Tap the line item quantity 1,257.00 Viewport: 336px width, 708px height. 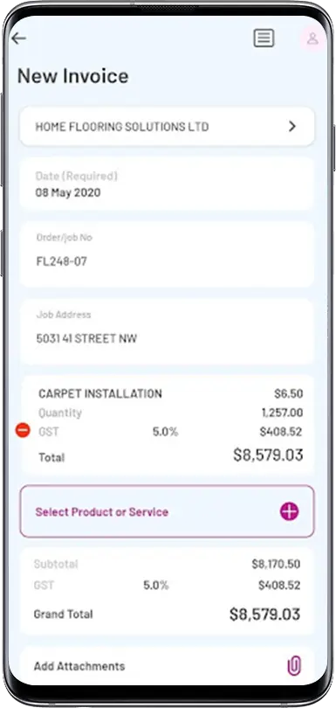(x=282, y=413)
